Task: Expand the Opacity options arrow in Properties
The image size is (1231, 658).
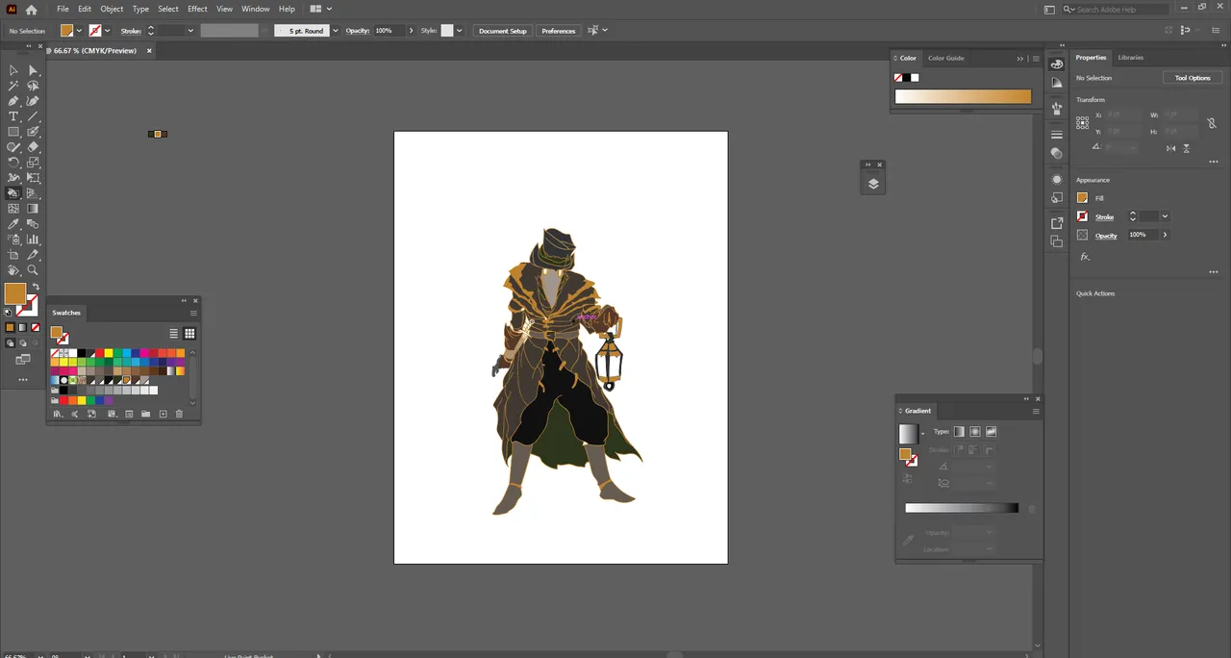Action: pos(1165,235)
